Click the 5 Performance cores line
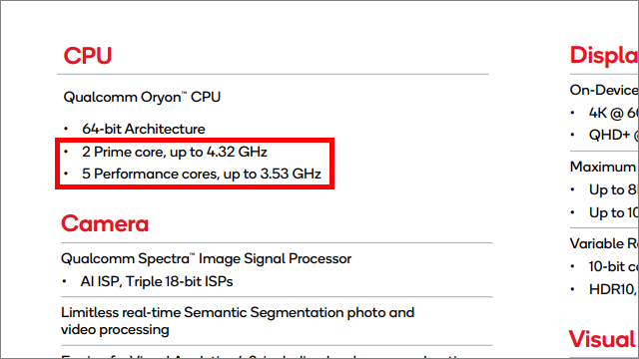This screenshot has width=639, height=359. (202, 174)
